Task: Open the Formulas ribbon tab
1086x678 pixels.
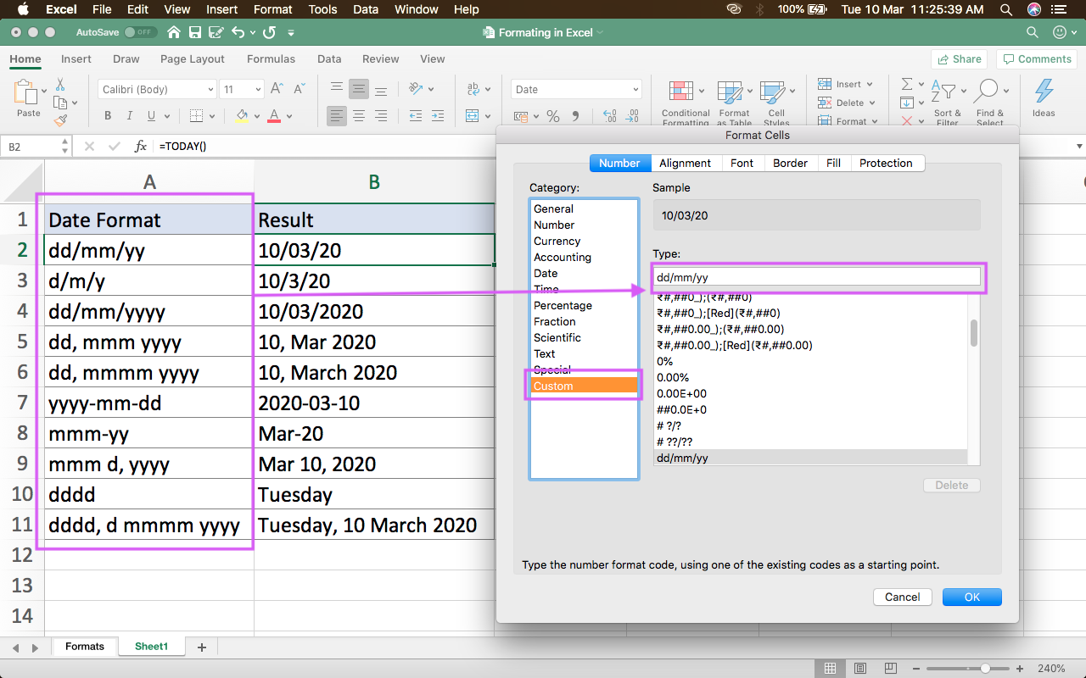Action: click(x=271, y=58)
